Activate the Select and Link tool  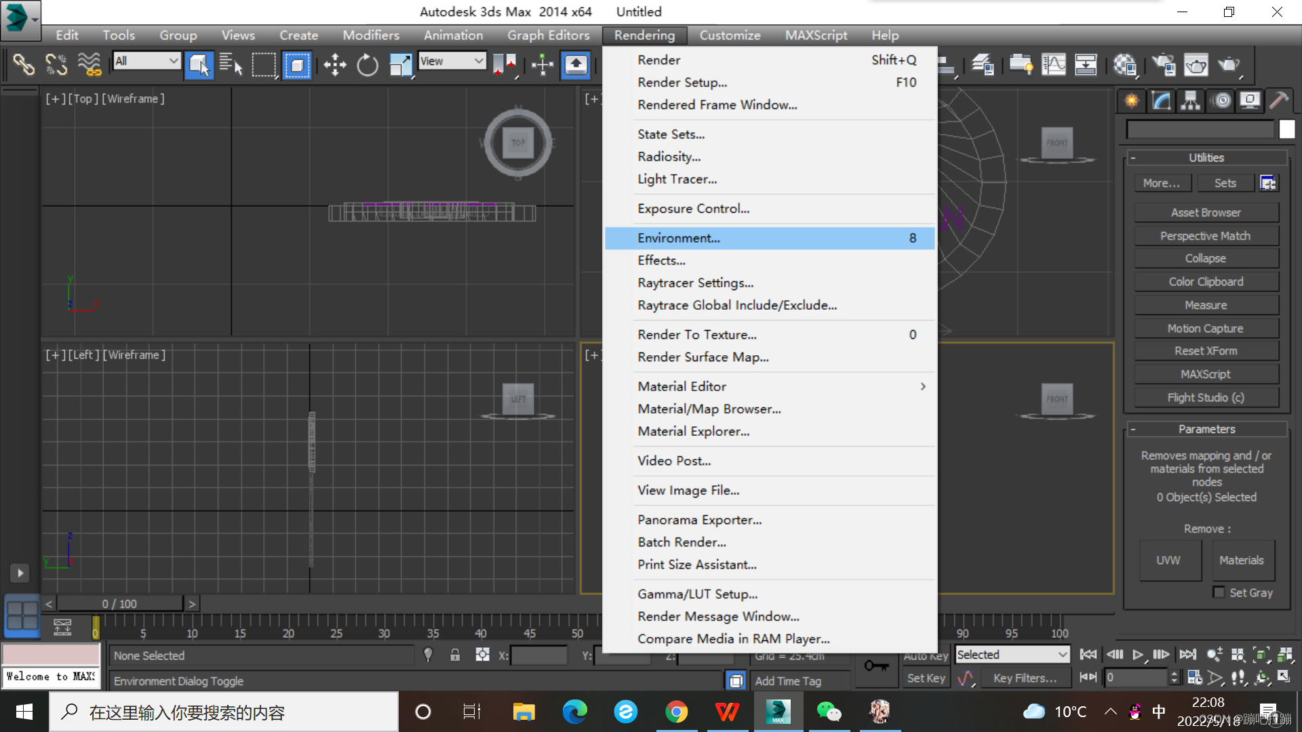(24, 65)
